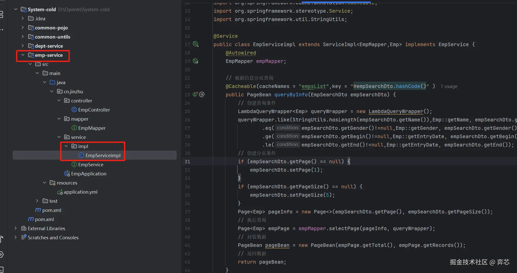Collapse the src folder chevron
This screenshot has width=517, height=273.
click(30, 64)
